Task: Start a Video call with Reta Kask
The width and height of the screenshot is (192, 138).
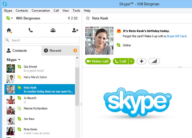Action: click(98, 61)
